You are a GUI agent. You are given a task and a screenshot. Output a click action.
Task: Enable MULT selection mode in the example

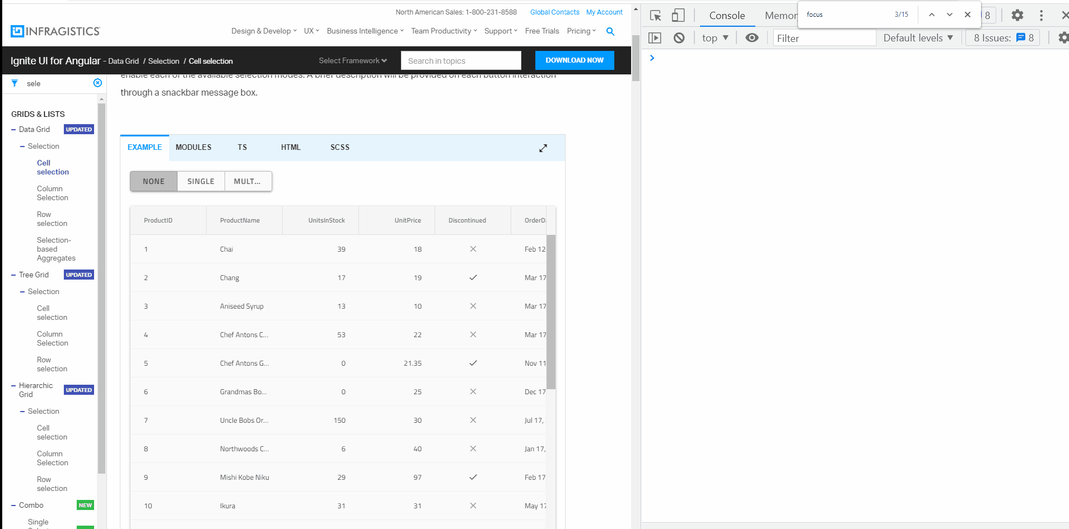248,181
